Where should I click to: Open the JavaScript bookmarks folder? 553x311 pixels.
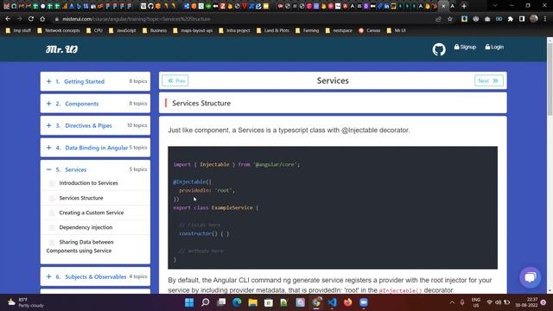click(123, 31)
